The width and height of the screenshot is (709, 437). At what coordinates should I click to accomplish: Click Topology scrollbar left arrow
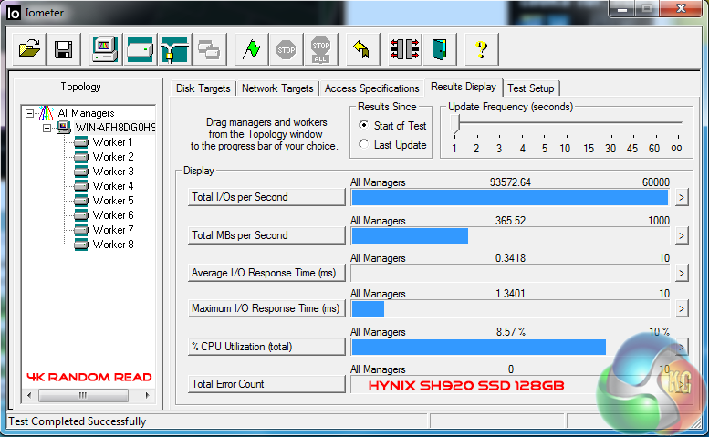[29, 395]
